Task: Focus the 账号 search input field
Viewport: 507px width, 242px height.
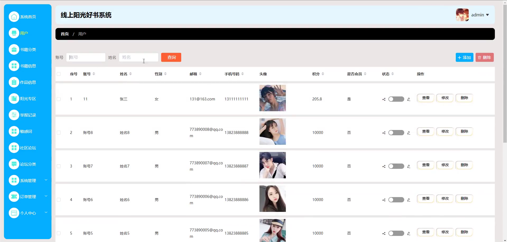Action: pyautogui.click(x=86, y=57)
